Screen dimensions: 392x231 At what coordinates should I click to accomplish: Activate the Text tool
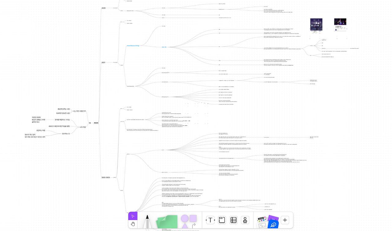pyautogui.click(x=210, y=220)
